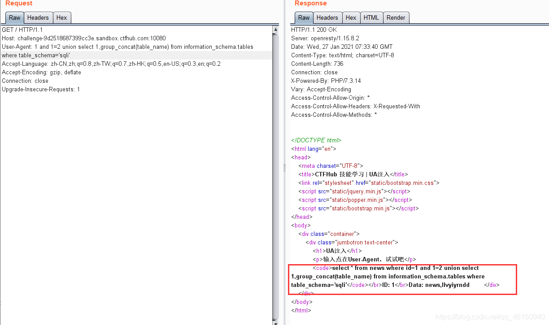The height and width of the screenshot is (325, 549).
Task: Click the meta charset UTF-8 line
Action: pos(331,166)
